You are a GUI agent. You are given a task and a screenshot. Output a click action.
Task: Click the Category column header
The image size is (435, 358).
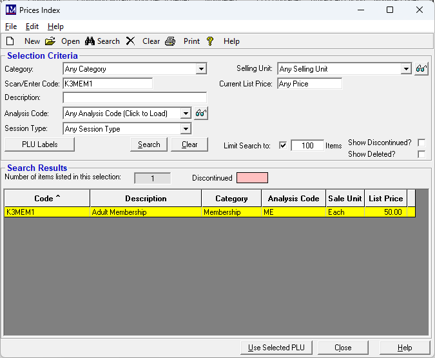(231, 198)
